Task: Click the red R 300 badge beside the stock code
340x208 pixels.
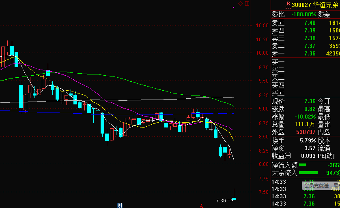Action: 288,5
